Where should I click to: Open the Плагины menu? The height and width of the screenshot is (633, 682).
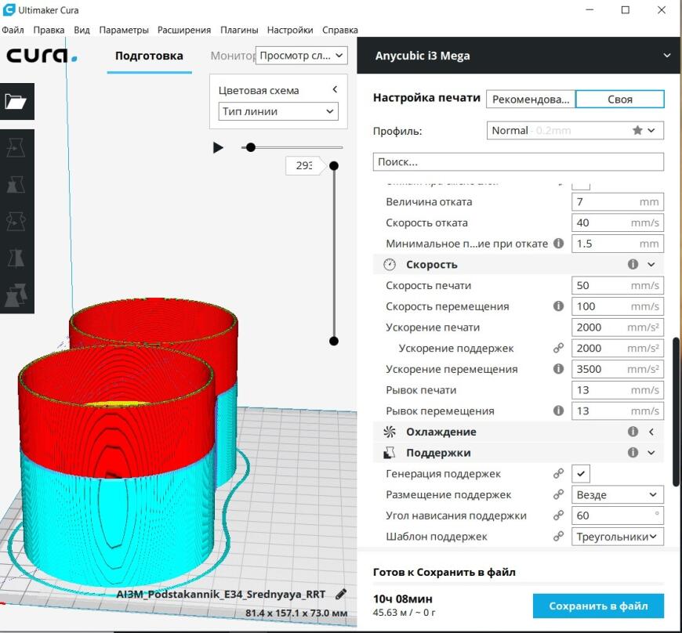(x=239, y=30)
